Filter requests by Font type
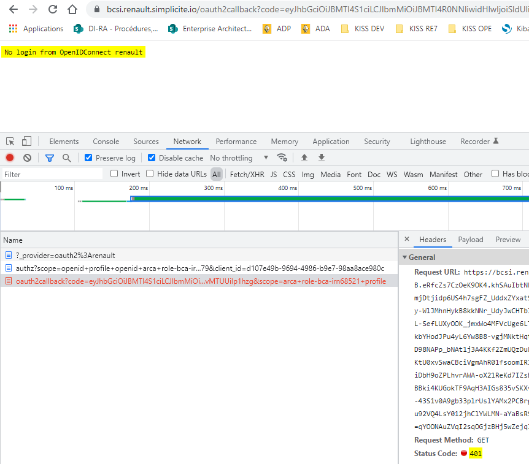 coord(354,174)
